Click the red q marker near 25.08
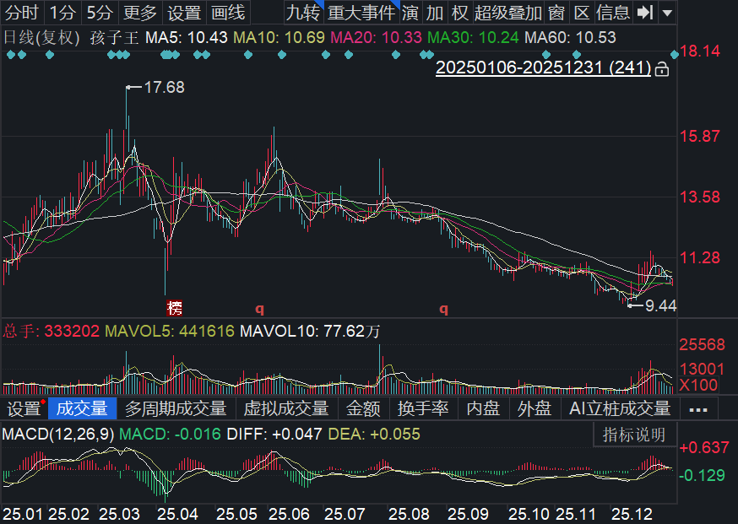 [x=443, y=309]
